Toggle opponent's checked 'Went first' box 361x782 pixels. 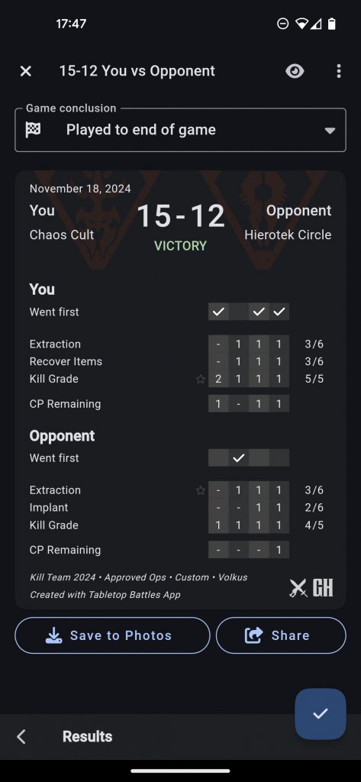point(239,458)
